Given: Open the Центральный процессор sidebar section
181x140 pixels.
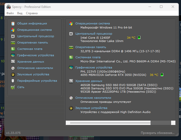Looking at the screenshot, I should pyautogui.click(x=36, y=36).
